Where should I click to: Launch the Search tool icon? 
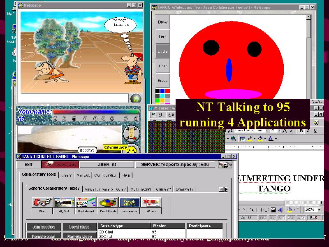(x=130, y=202)
